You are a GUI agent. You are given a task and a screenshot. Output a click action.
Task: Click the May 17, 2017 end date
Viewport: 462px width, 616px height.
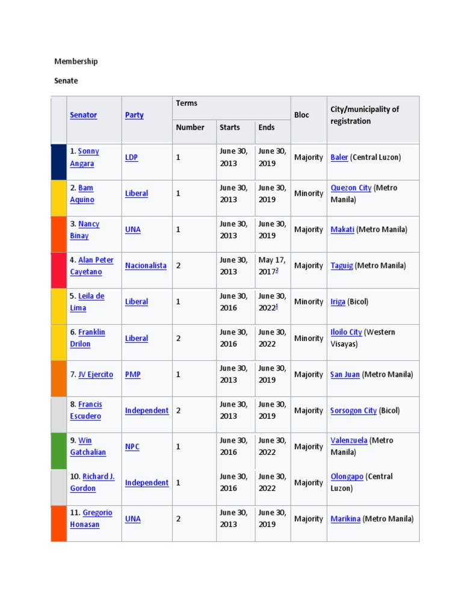point(272,266)
